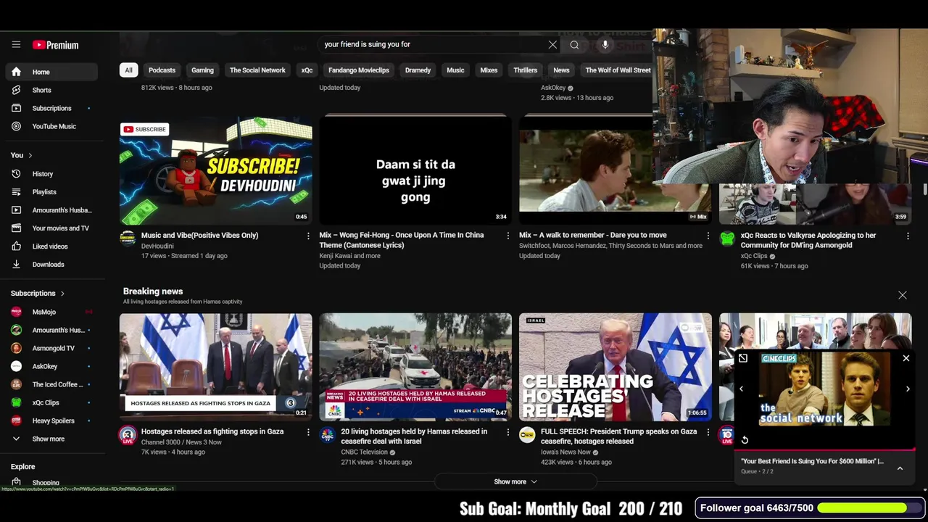The image size is (928, 522).
Task: Open Downloads in sidebar
Action: point(51,265)
